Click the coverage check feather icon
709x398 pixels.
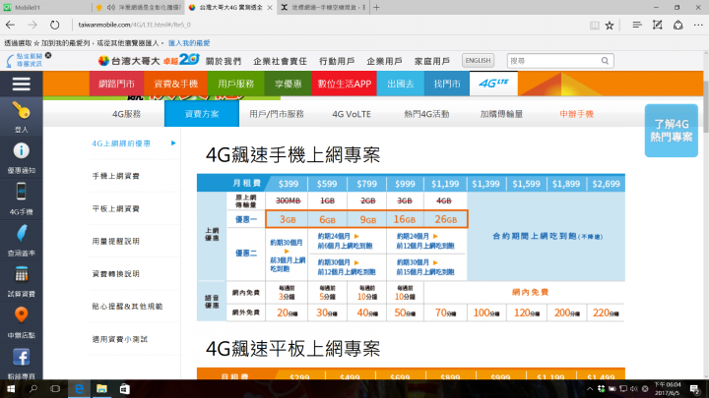pos(22,233)
